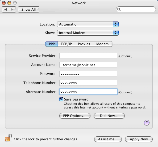The height and width of the screenshot is (147, 158).
Task: Click the forward navigation arrow
Action: pos(12,10)
